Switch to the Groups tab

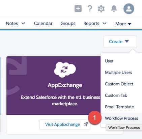click(x=68, y=24)
